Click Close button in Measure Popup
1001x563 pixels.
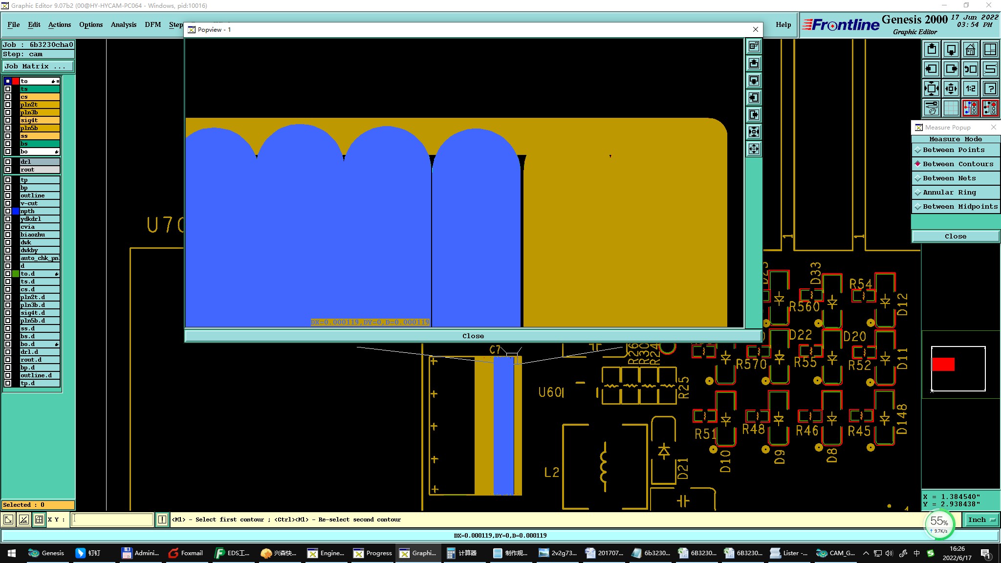955,237
